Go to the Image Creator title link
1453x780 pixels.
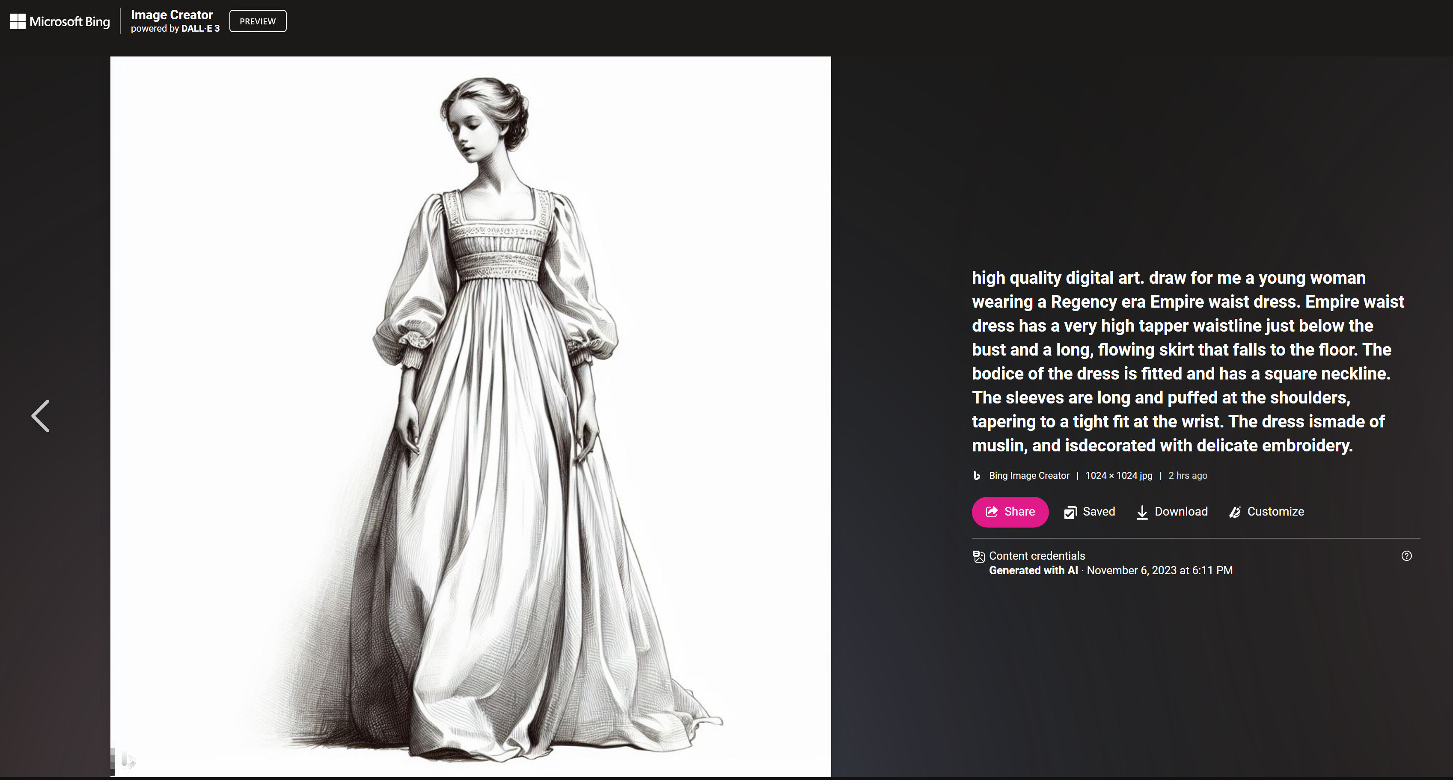(x=172, y=15)
